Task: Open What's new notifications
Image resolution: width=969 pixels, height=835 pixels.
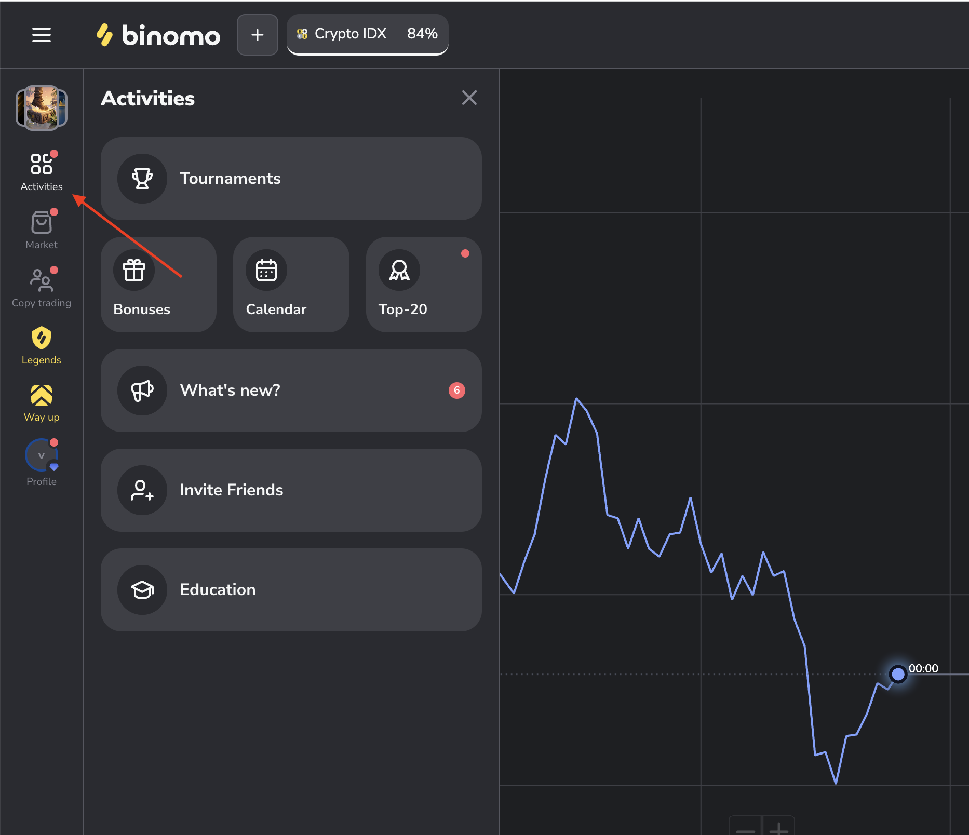Action: point(291,390)
